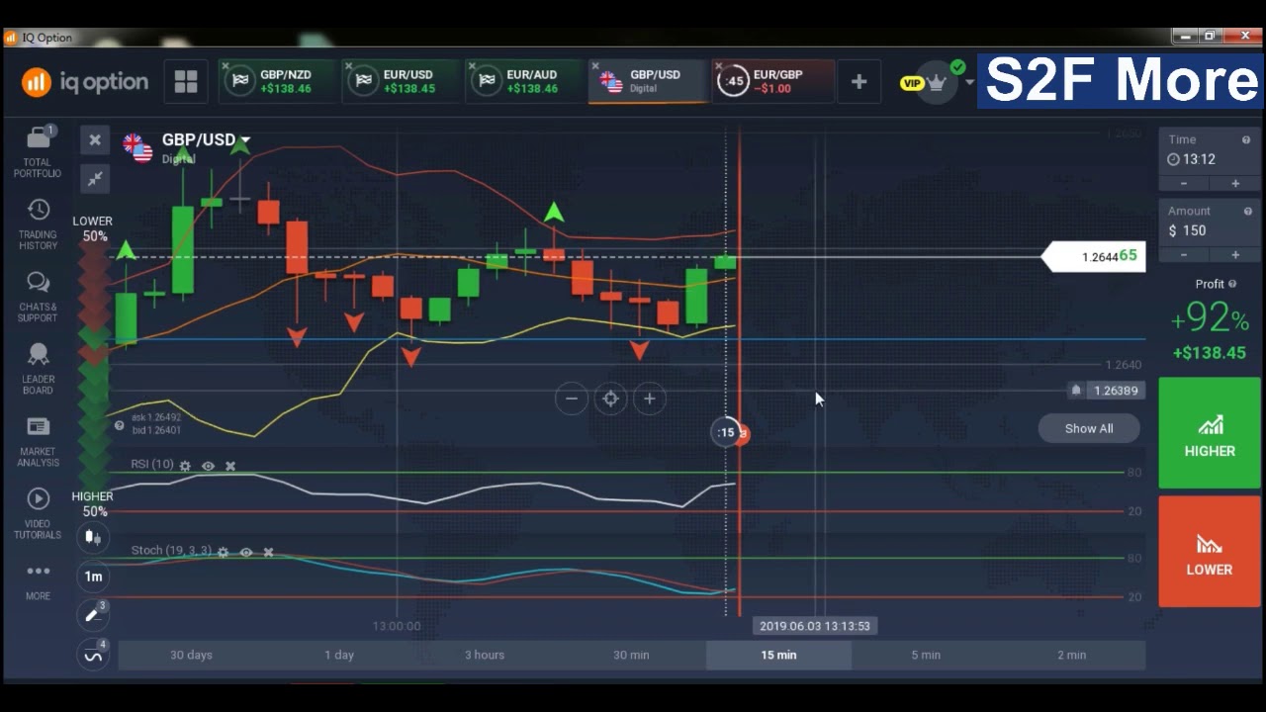Viewport: 1266px width, 712px height.
Task: Remove the RSI (10) indicator
Action: 230,466
